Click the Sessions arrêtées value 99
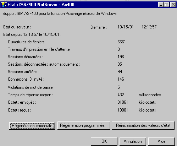 [x=120, y=72]
